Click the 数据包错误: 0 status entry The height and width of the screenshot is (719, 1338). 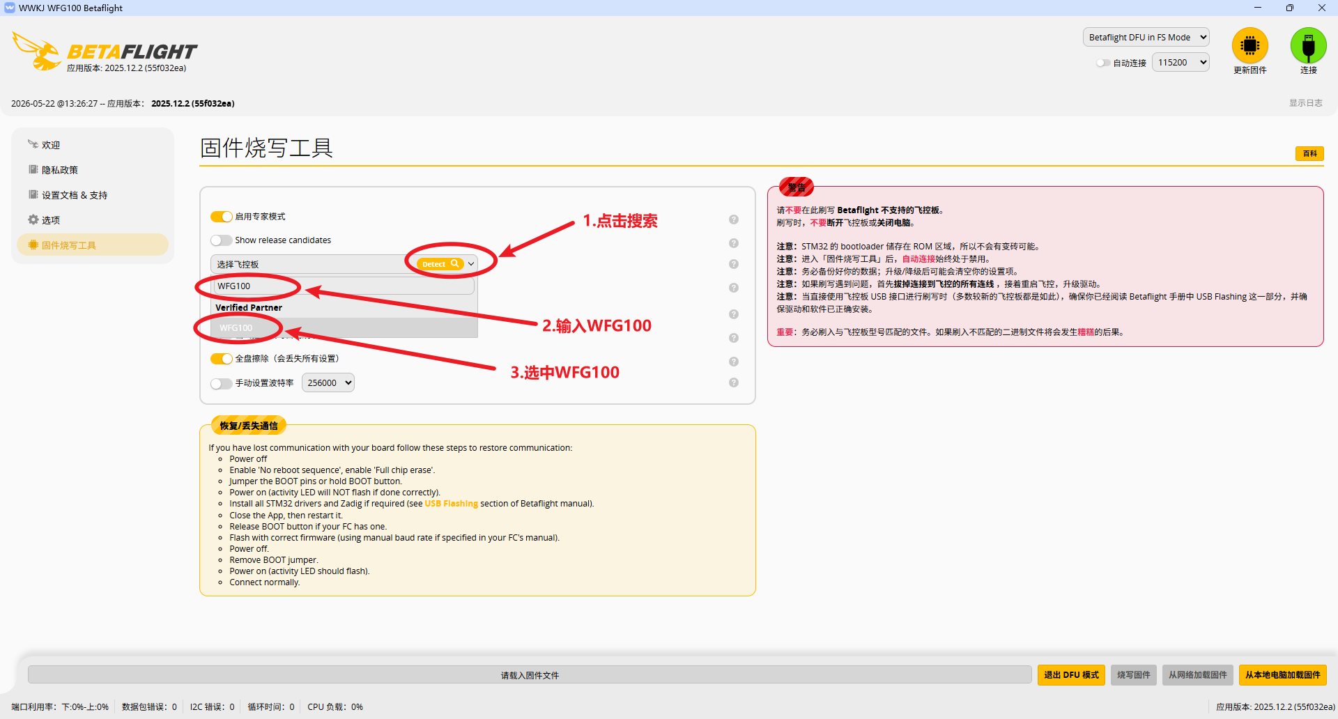pos(149,707)
